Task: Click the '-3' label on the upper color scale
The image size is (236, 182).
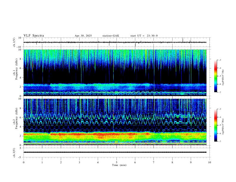Action: coord(220,60)
